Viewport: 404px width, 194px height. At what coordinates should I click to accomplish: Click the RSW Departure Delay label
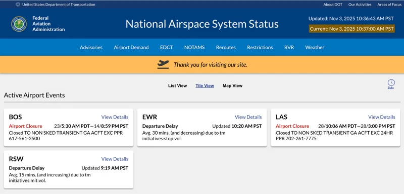27,168
